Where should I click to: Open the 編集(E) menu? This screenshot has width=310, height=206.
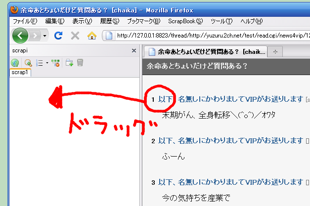[x=55, y=21]
